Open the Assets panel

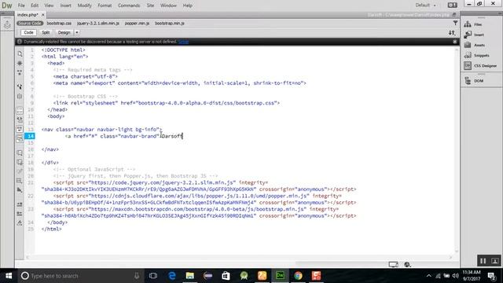tap(474, 45)
